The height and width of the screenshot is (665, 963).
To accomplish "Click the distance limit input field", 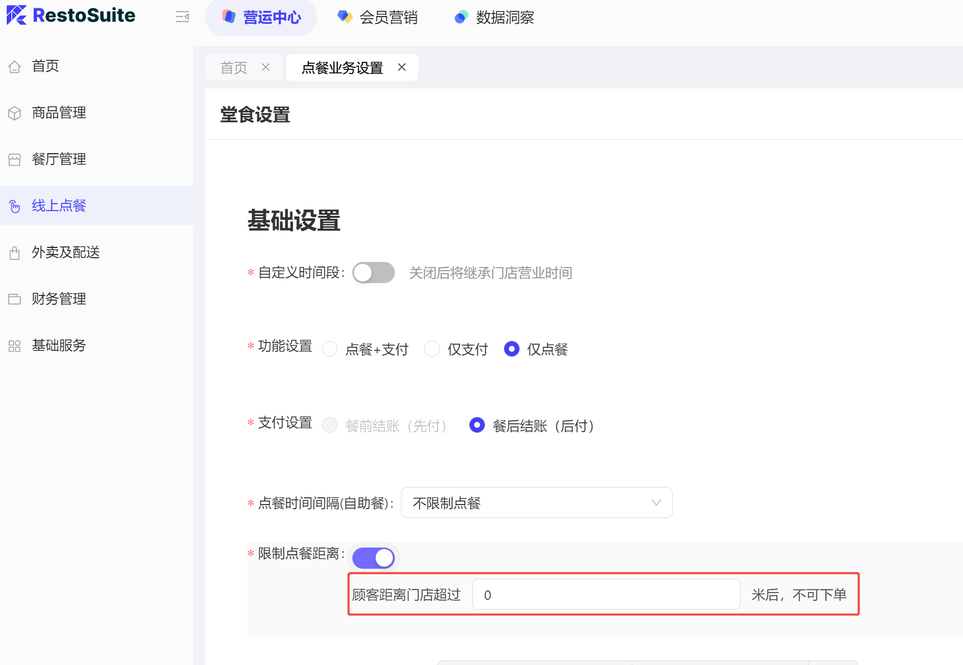I will tap(605, 595).
